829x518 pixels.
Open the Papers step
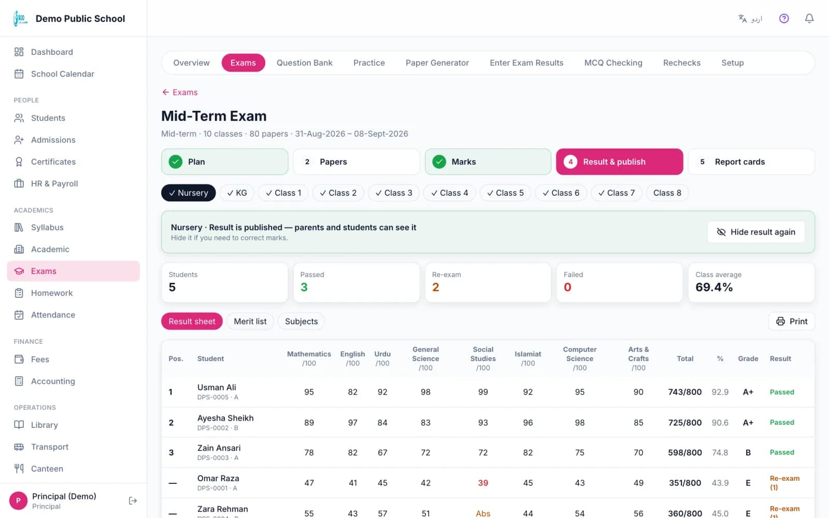pos(356,162)
